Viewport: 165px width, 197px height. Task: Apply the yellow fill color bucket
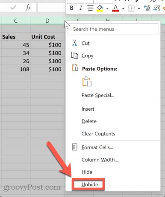point(100,8)
